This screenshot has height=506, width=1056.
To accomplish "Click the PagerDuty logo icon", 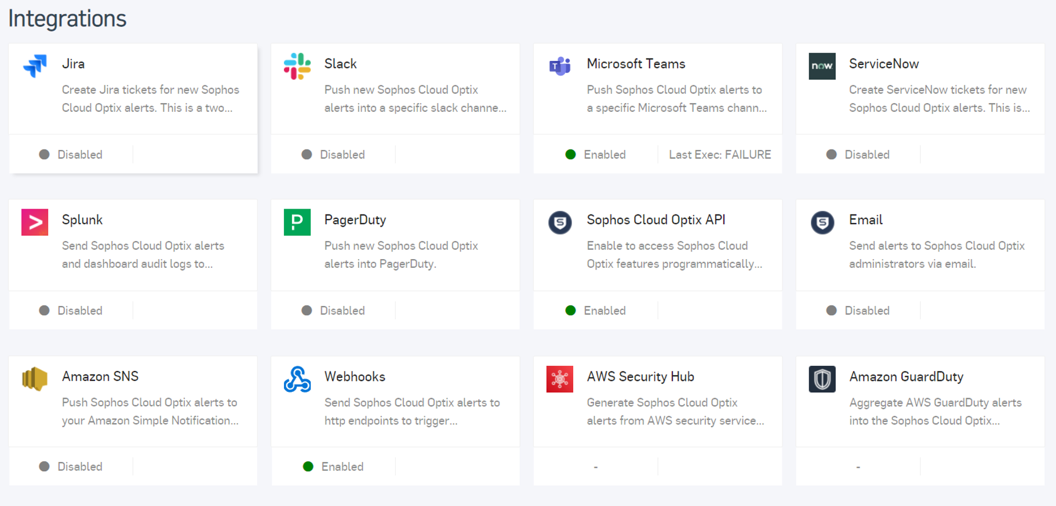I will tap(297, 222).
